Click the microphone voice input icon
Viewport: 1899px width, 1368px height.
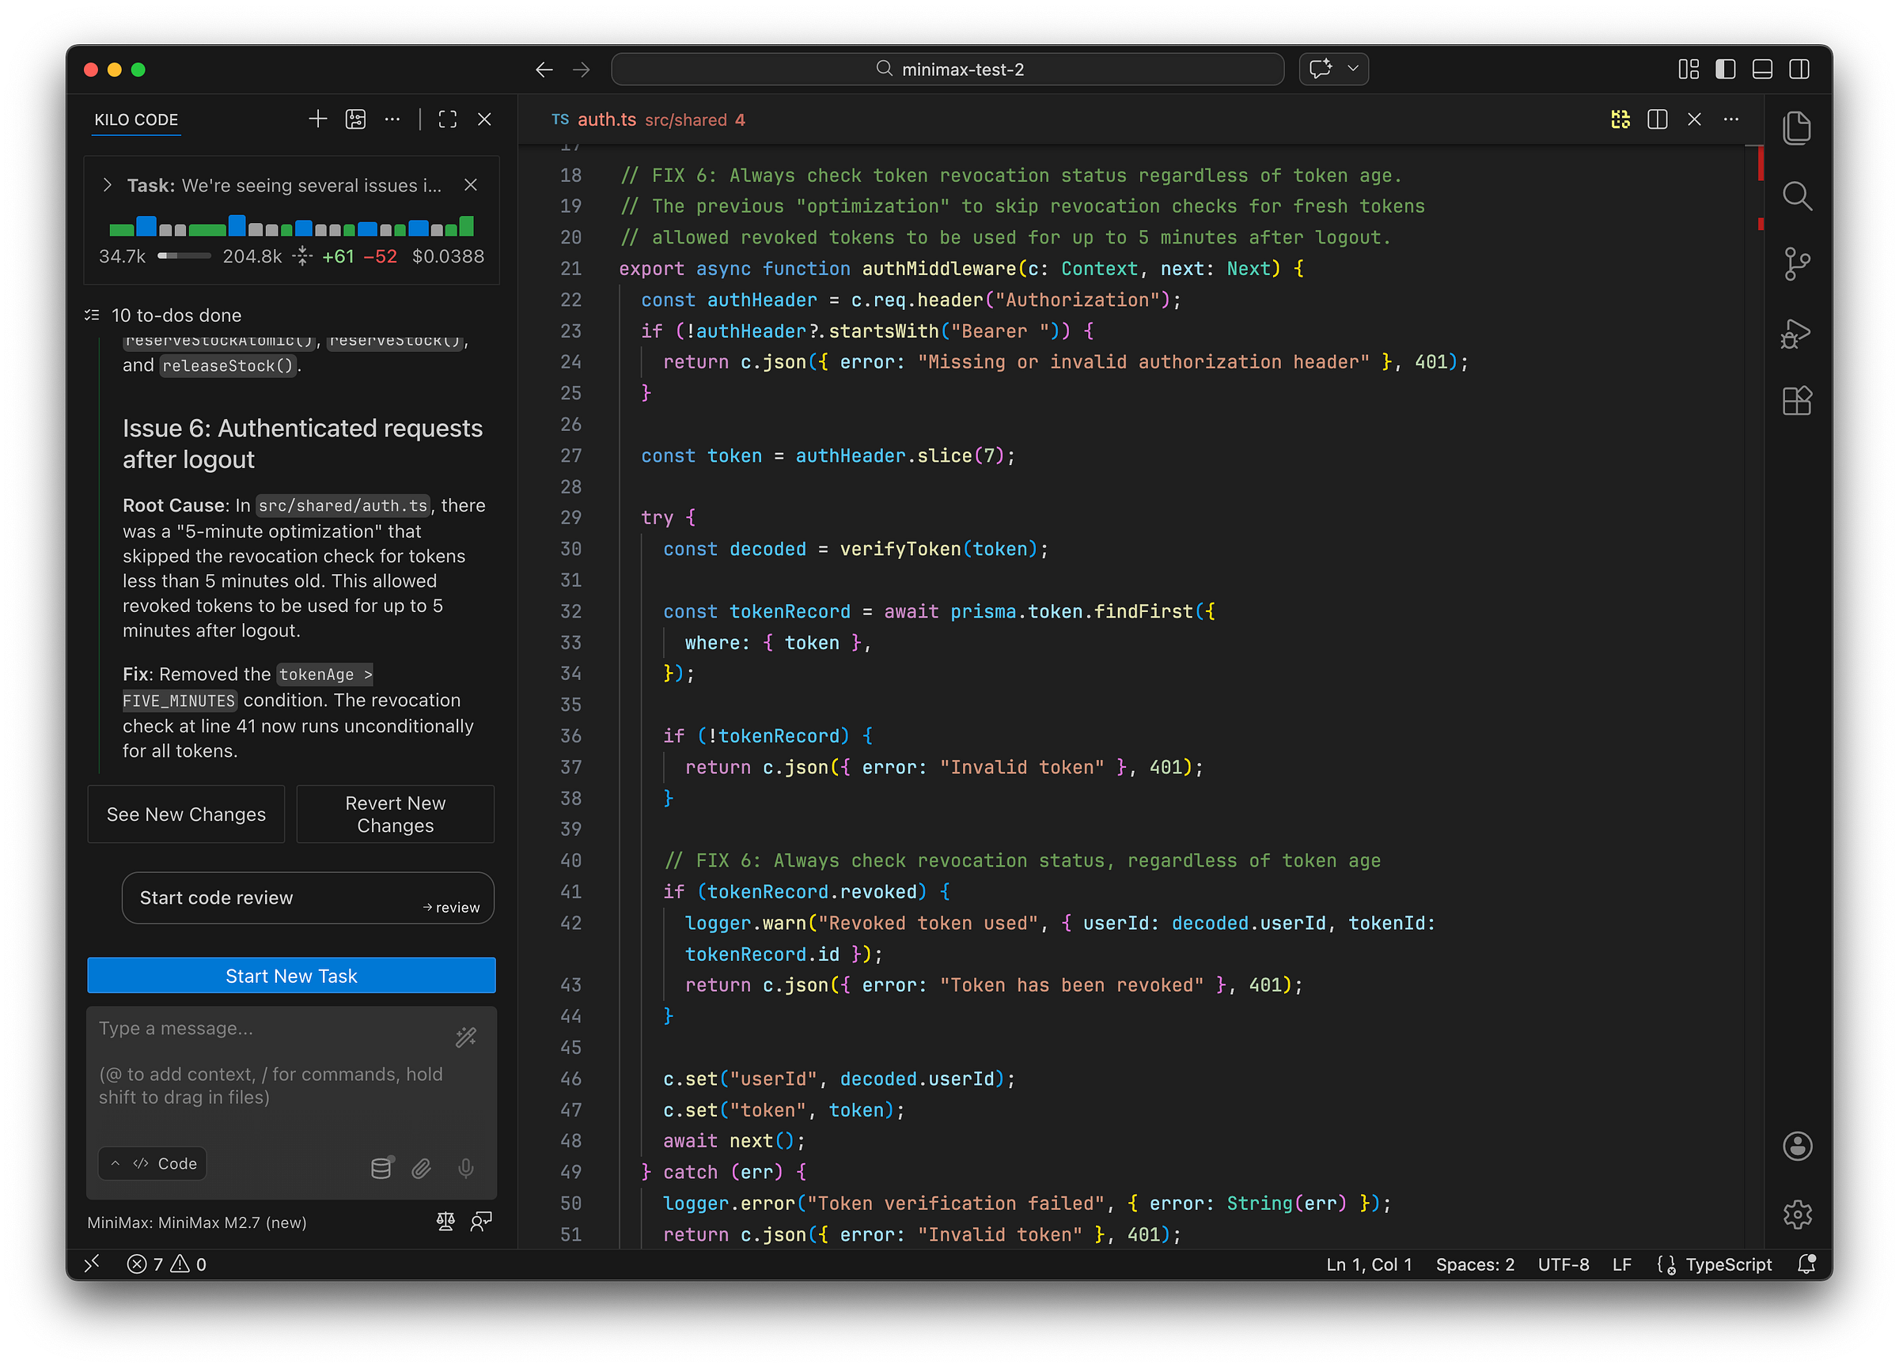coord(465,1168)
